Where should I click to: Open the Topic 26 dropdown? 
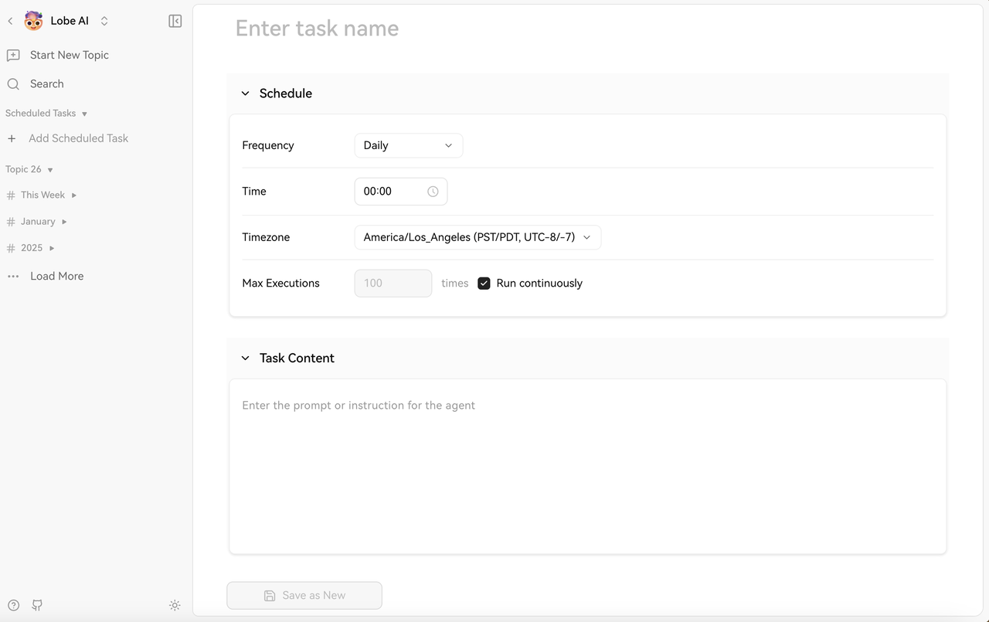coord(49,169)
